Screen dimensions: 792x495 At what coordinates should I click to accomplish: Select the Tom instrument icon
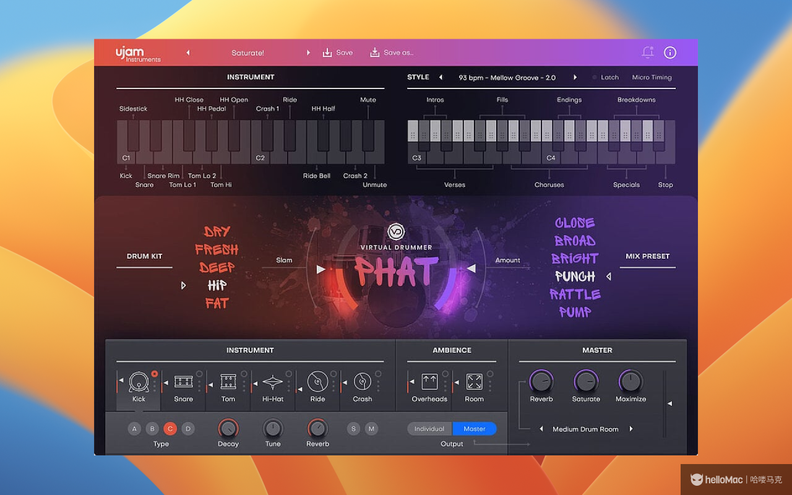[228, 382]
